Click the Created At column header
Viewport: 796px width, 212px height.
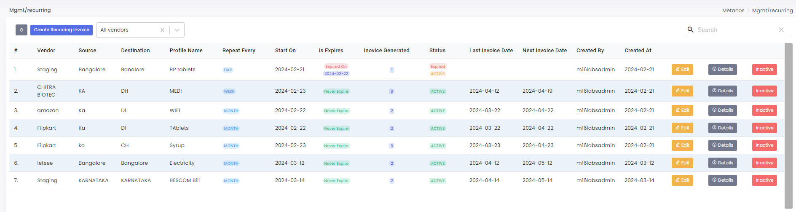point(638,51)
